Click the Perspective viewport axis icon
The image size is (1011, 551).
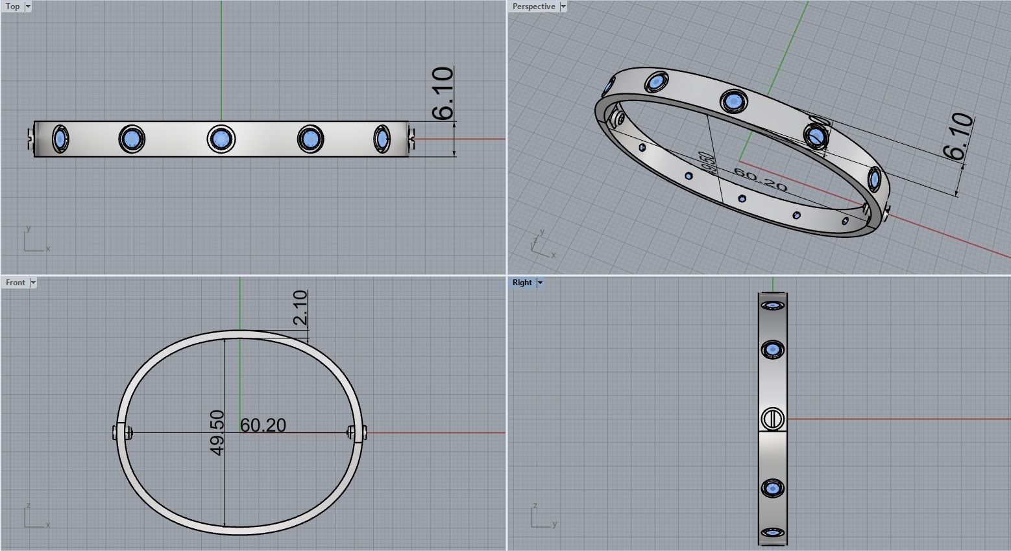(543, 244)
